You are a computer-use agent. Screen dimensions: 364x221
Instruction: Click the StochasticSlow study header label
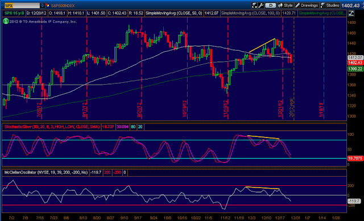click(x=52, y=127)
